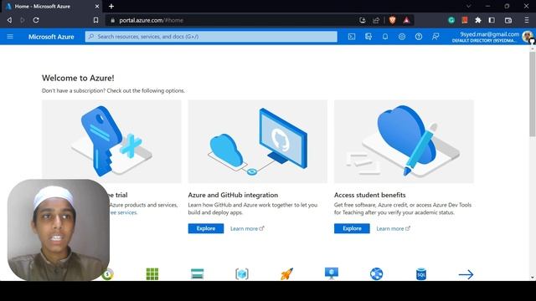Click the orange extension icon beside Grammarly
This screenshot has width=536, height=301.
(x=465, y=20)
